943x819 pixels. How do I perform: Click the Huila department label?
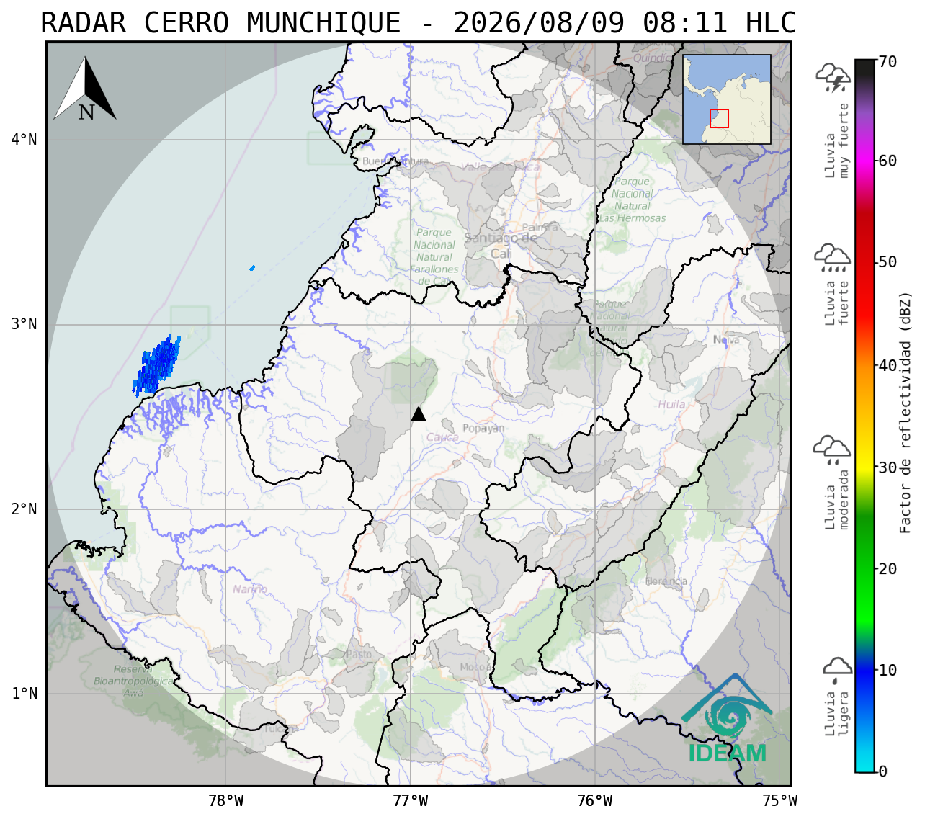pyautogui.click(x=671, y=404)
